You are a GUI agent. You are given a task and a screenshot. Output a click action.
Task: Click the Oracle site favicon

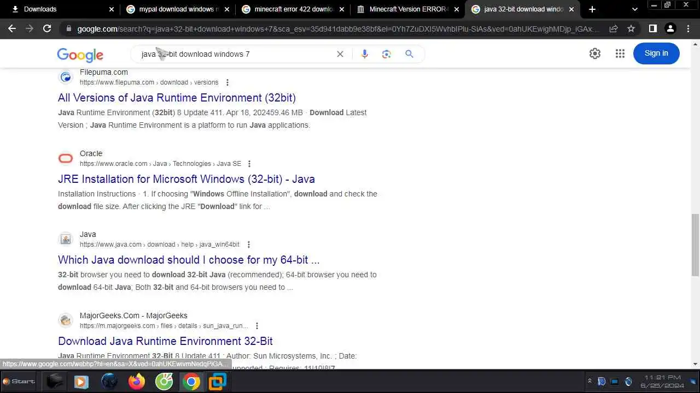coord(66,158)
